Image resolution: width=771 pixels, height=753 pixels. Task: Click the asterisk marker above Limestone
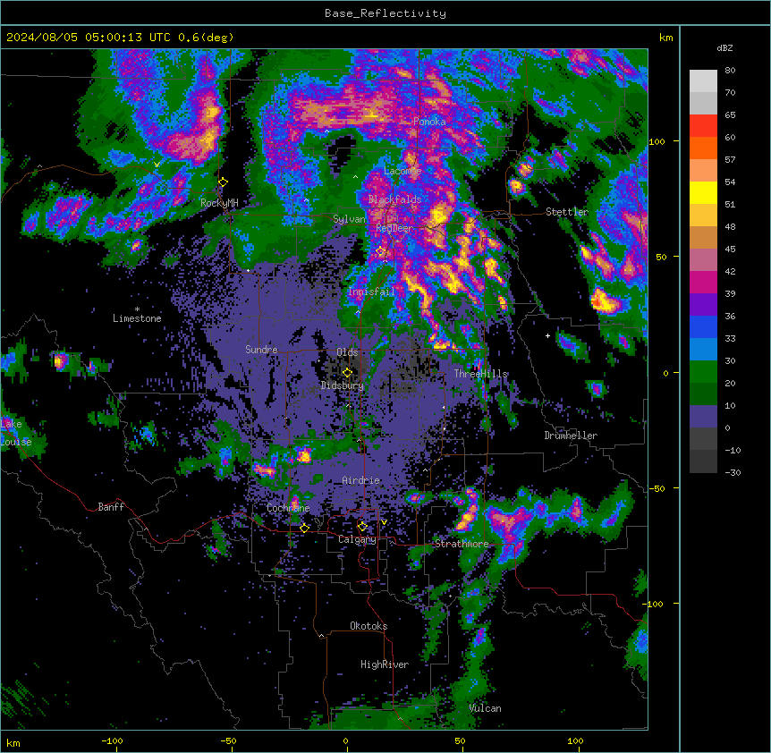137,309
